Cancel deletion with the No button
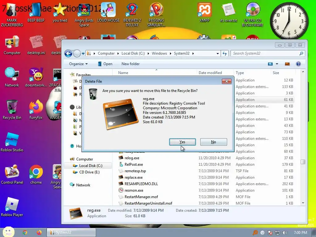The height and width of the screenshot is (237, 316). click(214, 142)
